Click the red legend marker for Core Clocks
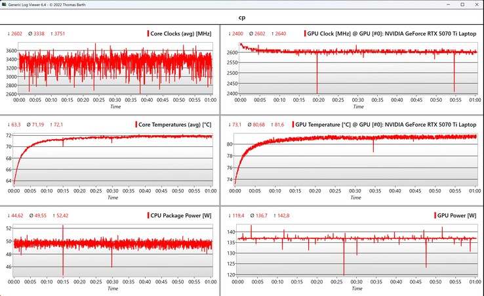484x296 pixels. point(148,33)
